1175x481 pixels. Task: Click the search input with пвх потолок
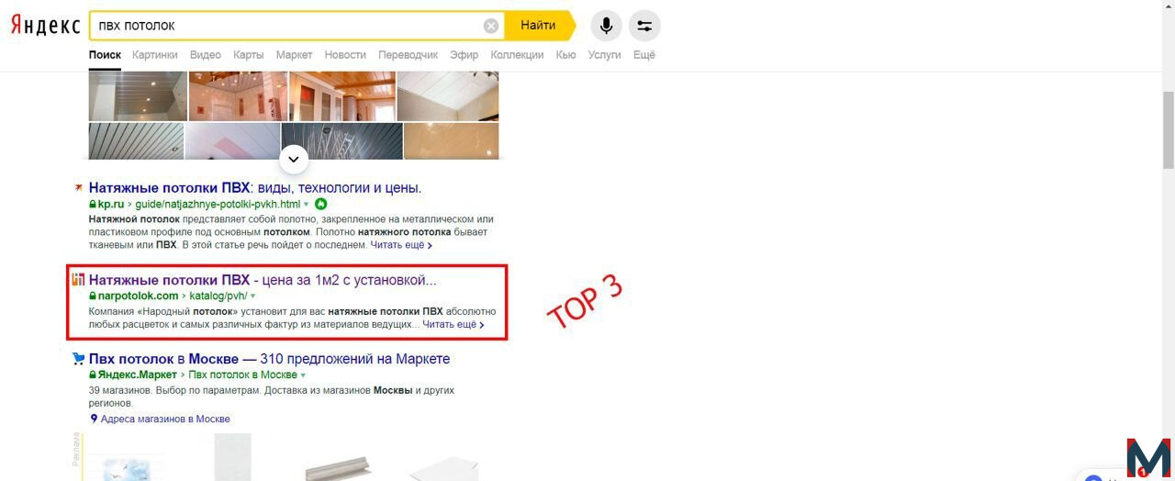pyautogui.click(x=286, y=26)
